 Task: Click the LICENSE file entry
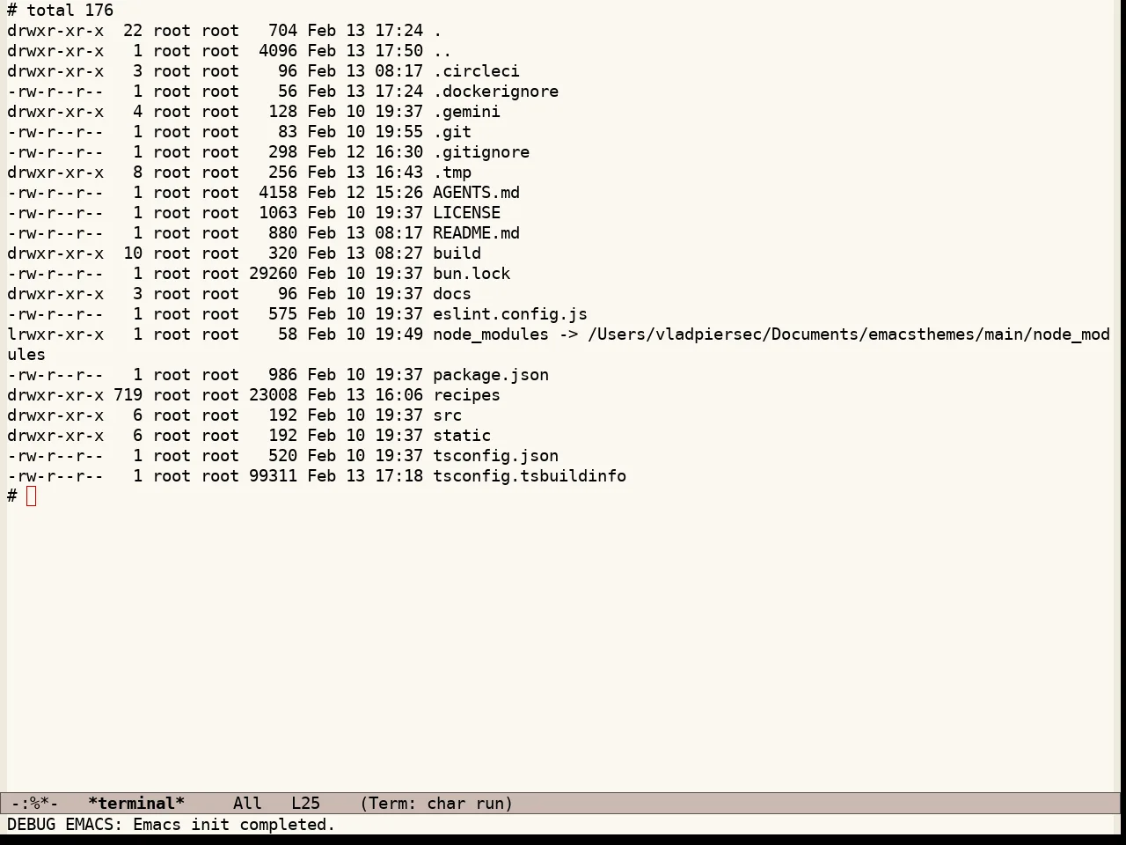tap(466, 213)
